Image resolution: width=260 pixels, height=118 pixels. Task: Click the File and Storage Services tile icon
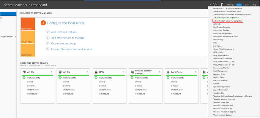[x=132, y=72]
